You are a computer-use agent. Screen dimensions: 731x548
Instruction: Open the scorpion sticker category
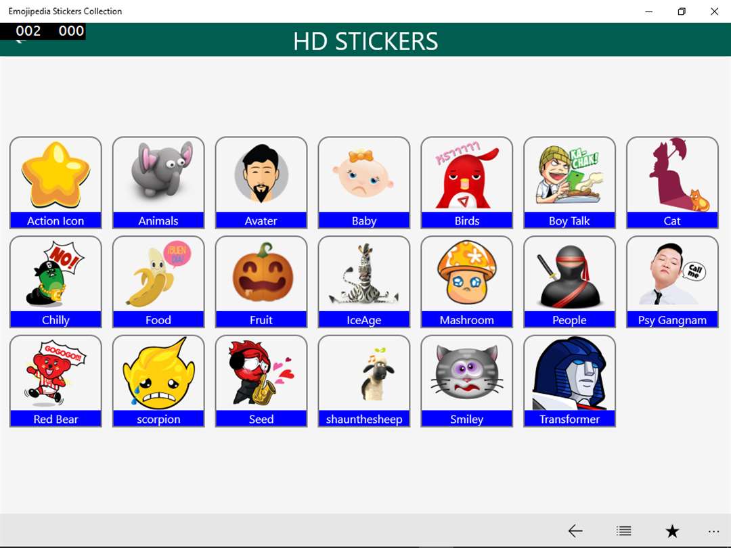pos(158,381)
